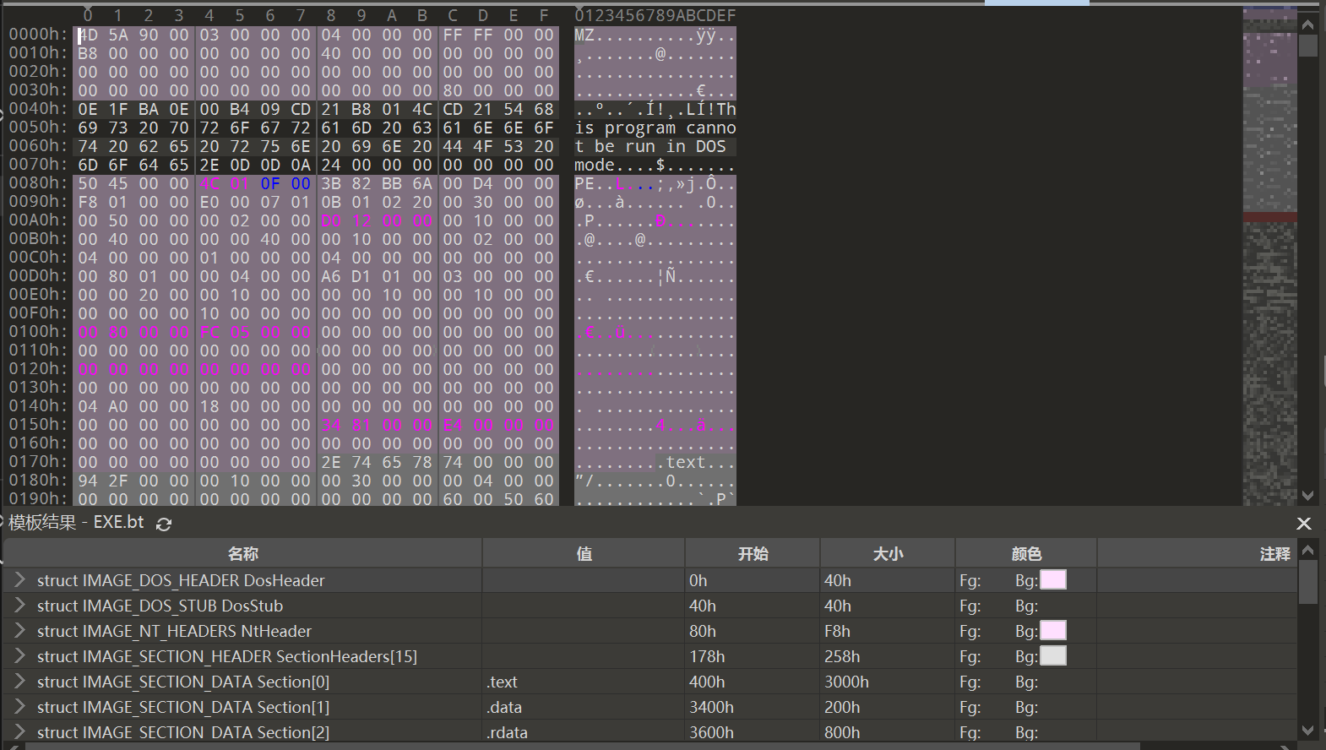Click the hex view scroll-down arrow

pos(1308,496)
